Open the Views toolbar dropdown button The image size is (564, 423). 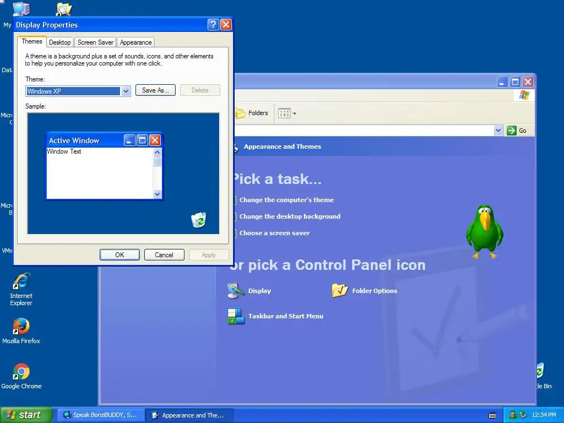pyautogui.click(x=286, y=113)
